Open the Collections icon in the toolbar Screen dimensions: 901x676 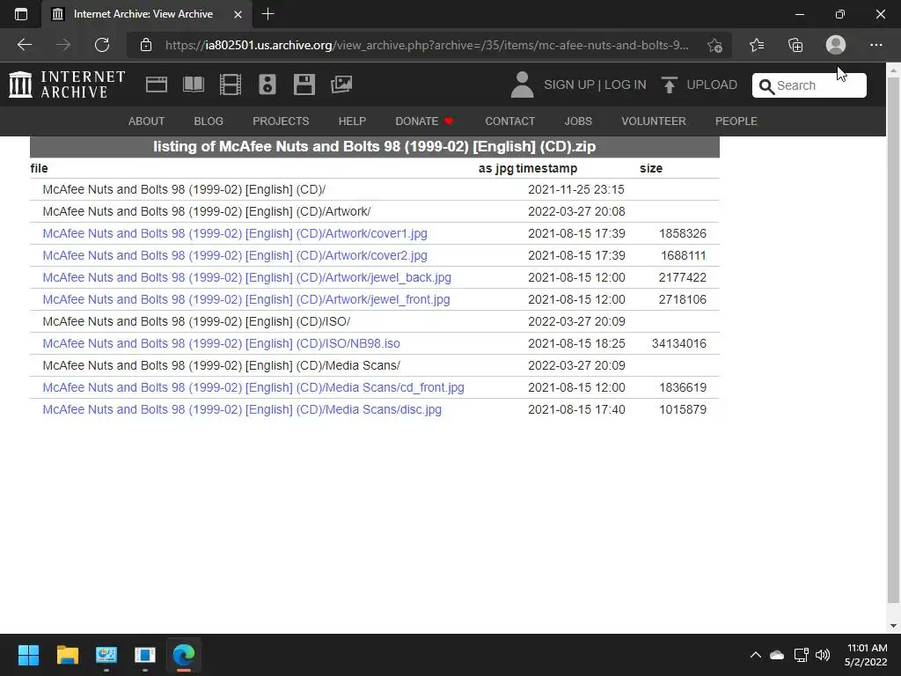[x=795, y=45]
